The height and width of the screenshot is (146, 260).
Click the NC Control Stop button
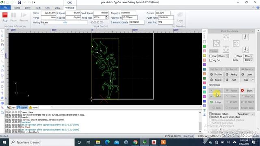pyautogui.click(x=247, y=90)
